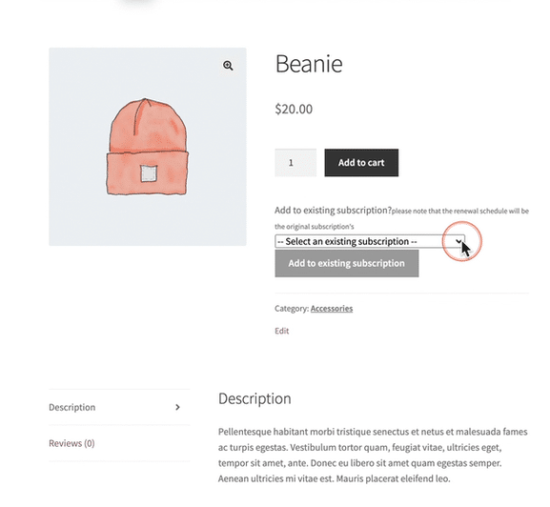Click the Add to existing subscription button

pos(347,263)
